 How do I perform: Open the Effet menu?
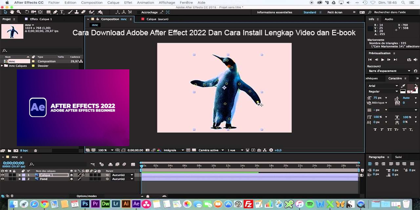[x=128, y=3]
